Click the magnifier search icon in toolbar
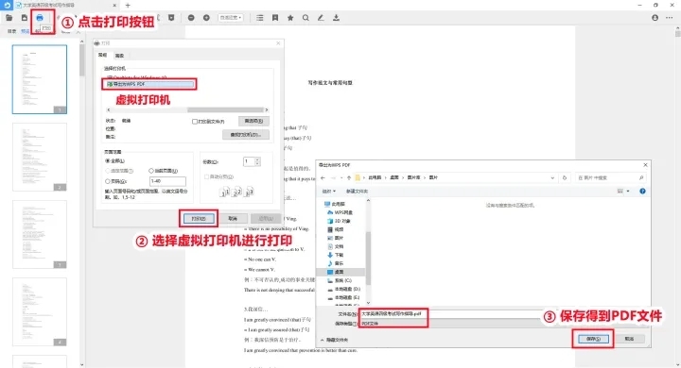Viewport: 681px width, 368px height. click(x=306, y=18)
